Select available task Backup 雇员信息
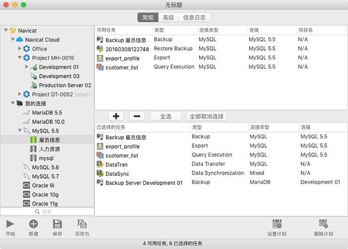 [221, 40]
